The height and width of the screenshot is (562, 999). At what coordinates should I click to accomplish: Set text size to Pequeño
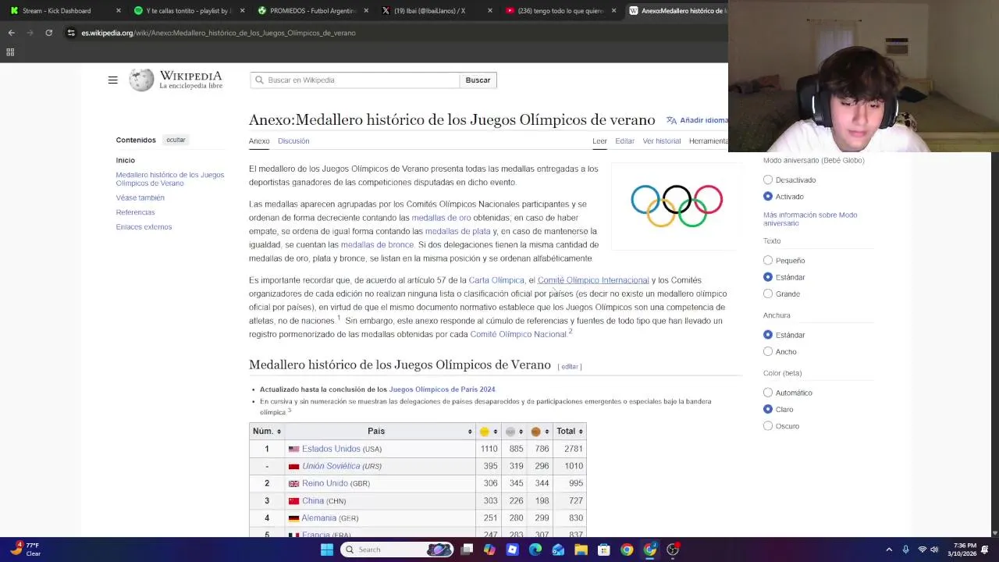pyautogui.click(x=768, y=261)
